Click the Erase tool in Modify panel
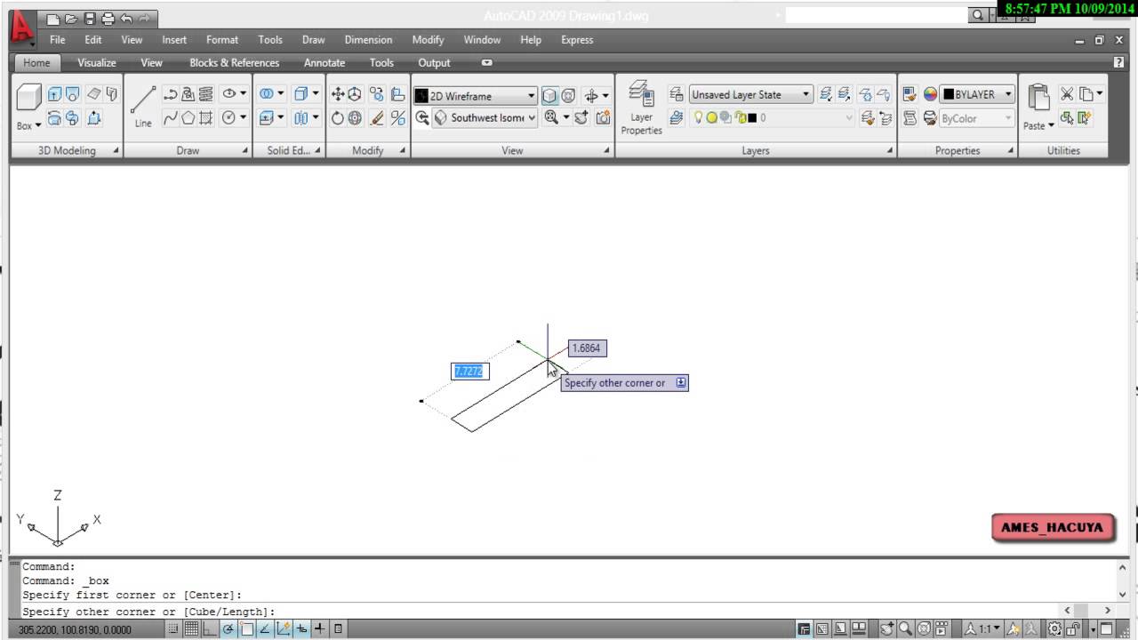Image resolution: width=1138 pixels, height=640 pixels. coord(377,117)
